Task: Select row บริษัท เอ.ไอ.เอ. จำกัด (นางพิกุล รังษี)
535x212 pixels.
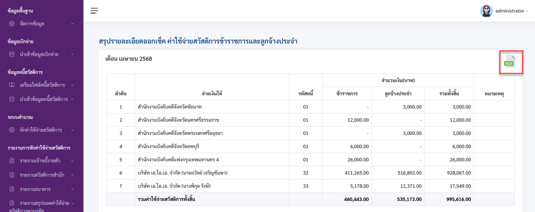Action: [x=310, y=186]
